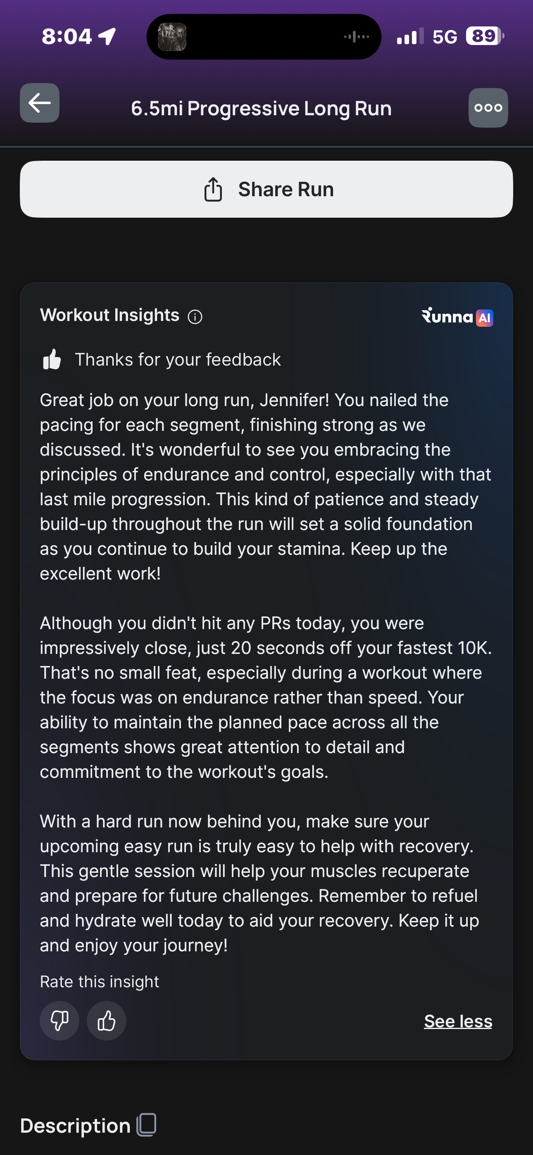Copy the Description using the copy icon
Viewport: 533px width, 1155px height.
[x=147, y=1124]
